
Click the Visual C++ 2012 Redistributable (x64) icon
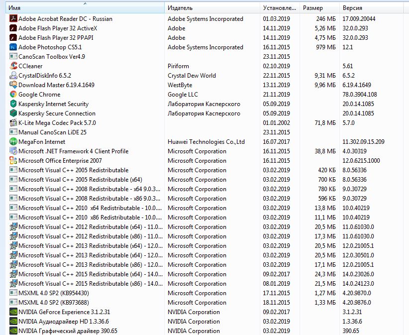click(13, 226)
